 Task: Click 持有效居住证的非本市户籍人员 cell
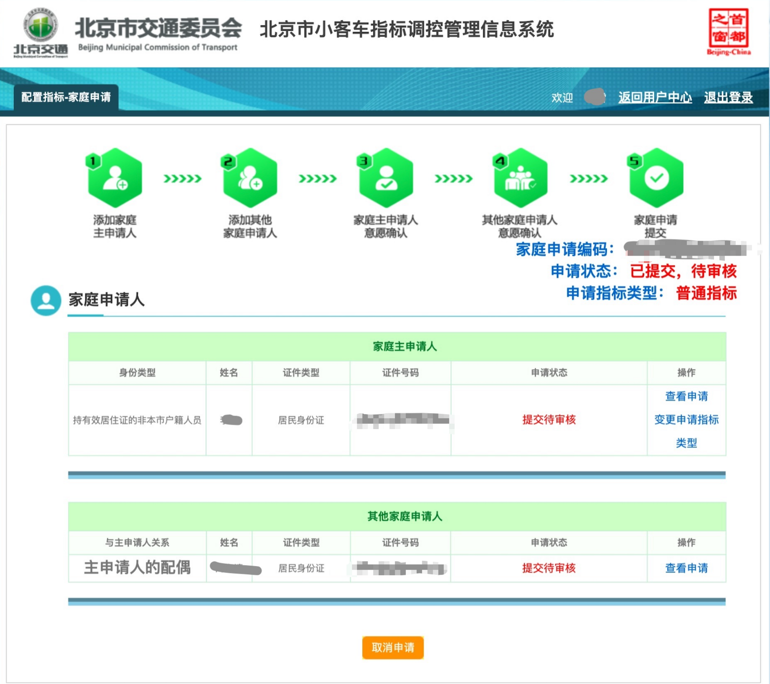[x=137, y=420]
